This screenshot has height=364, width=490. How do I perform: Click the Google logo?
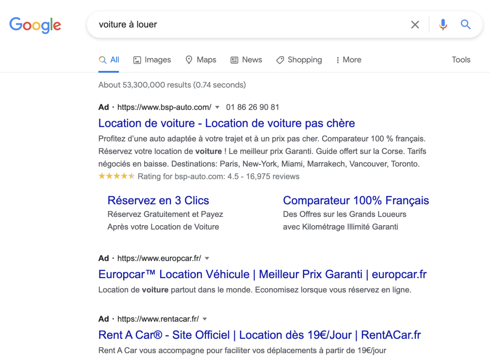(34, 25)
